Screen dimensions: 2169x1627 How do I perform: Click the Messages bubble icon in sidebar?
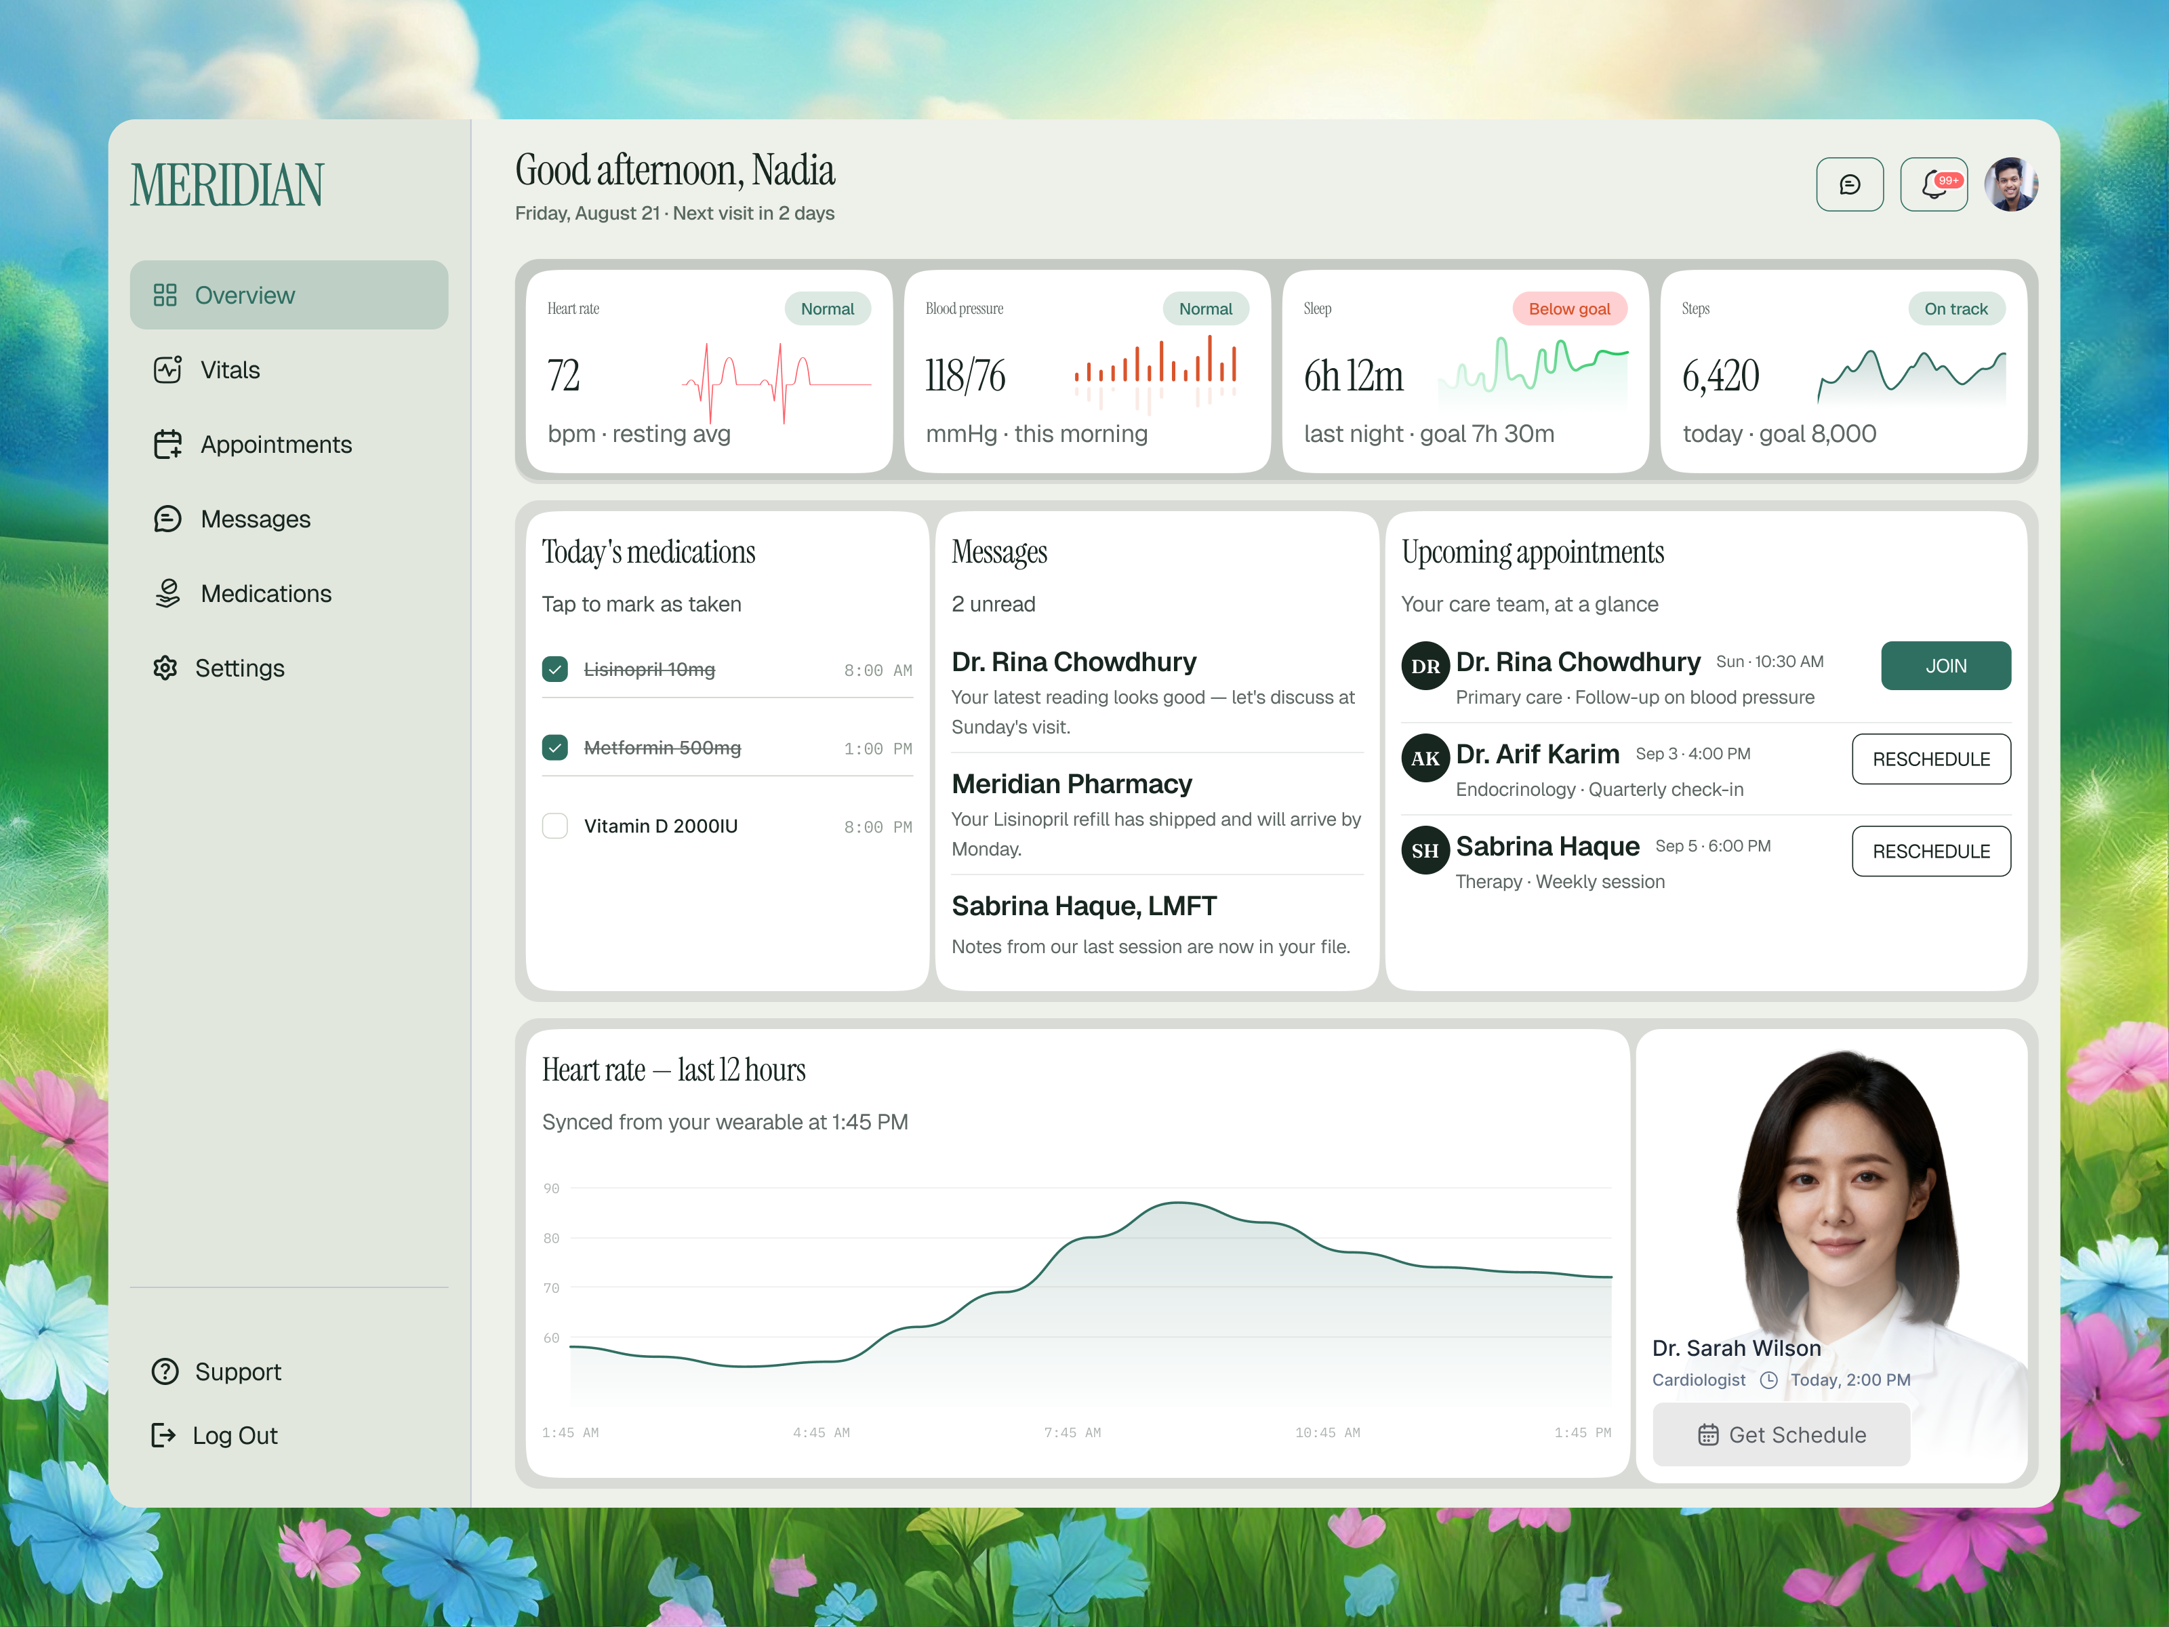point(167,519)
